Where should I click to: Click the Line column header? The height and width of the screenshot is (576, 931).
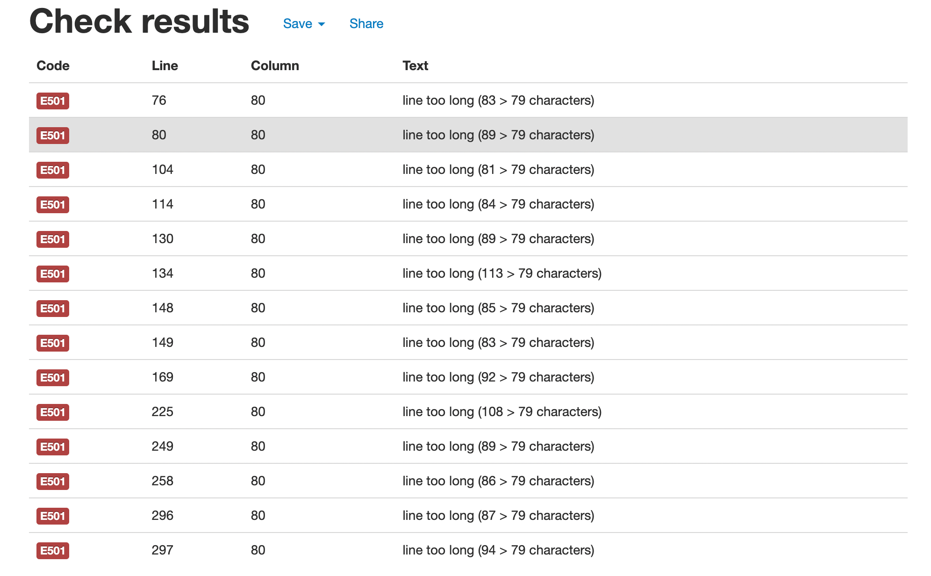(165, 66)
